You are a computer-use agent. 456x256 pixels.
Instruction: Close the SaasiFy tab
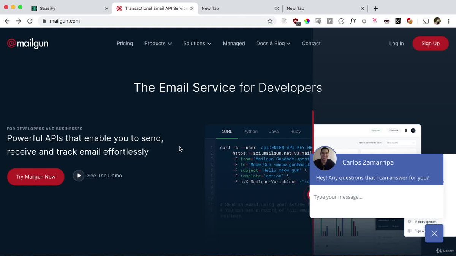click(x=107, y=8)
